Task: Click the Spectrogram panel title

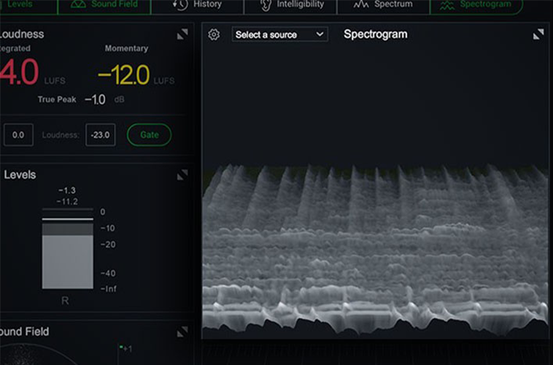Action: click(x=375, y=34)
